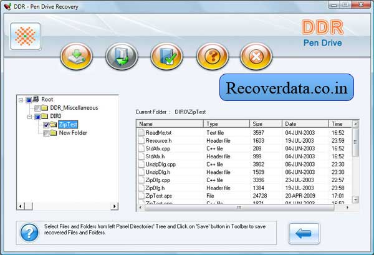Sort by the Size column header

click(266, 124)
